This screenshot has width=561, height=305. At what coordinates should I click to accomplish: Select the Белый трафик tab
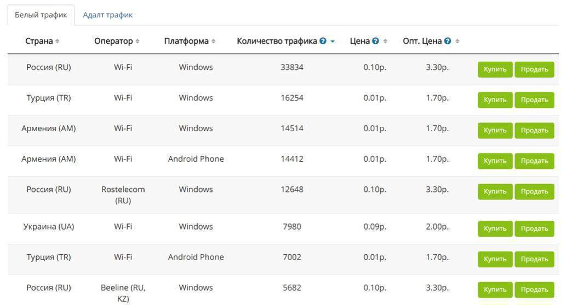pos(41,15)
